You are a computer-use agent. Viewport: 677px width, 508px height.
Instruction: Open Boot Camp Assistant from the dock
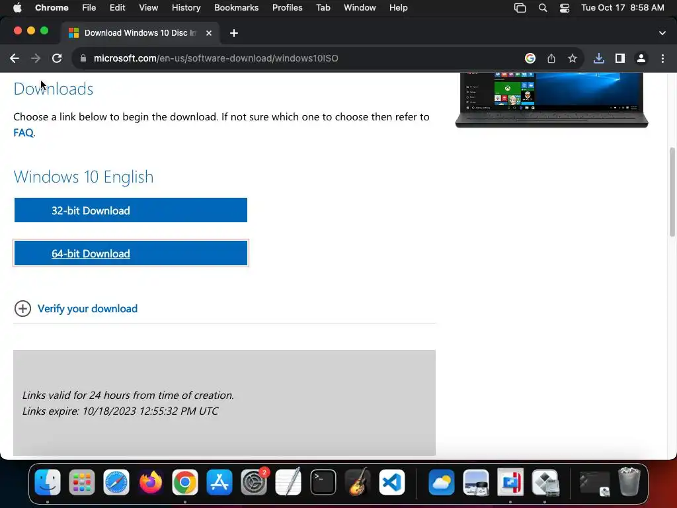tap(545, 482)
